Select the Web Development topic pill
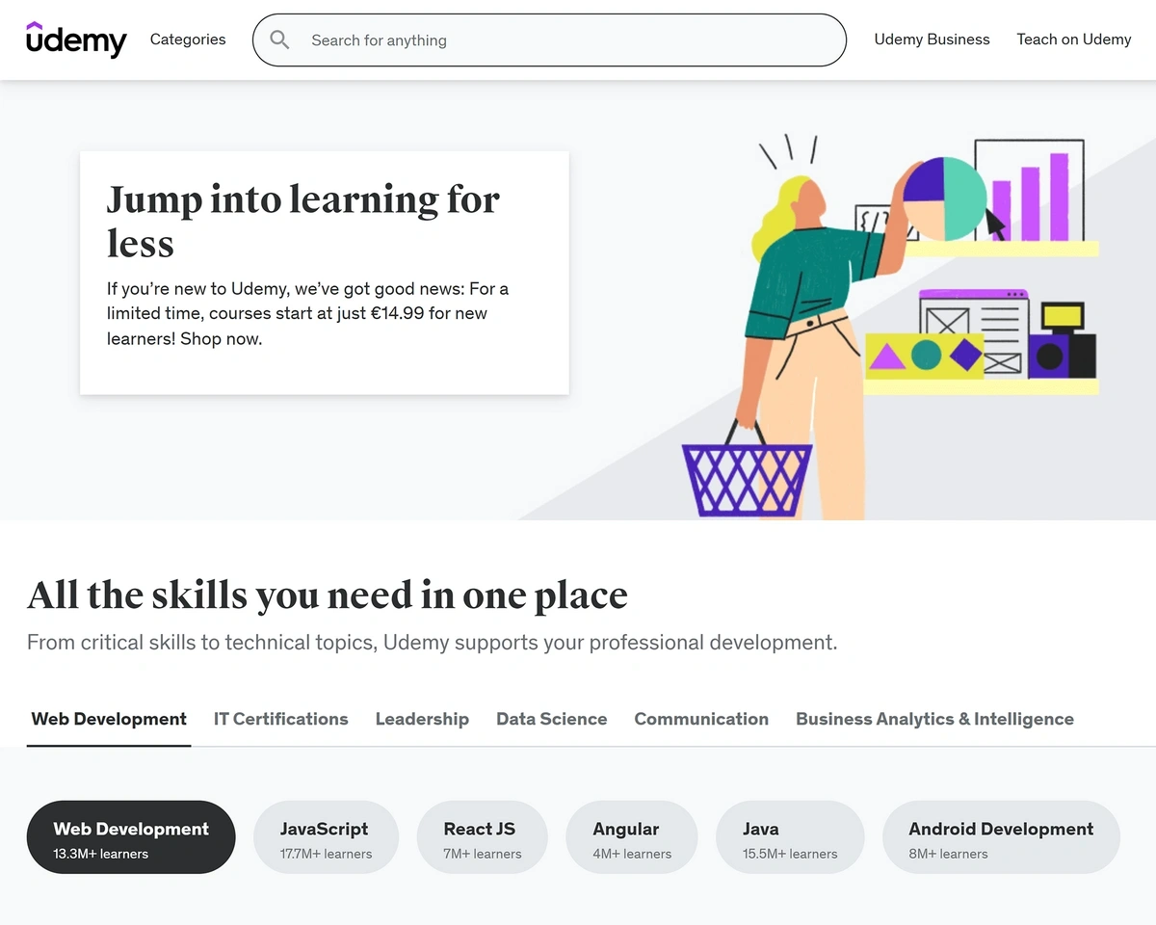 pyautogui.click(x=131, y=837)
